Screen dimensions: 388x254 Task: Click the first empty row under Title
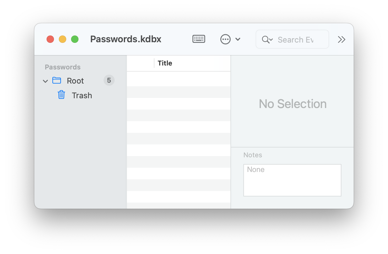coord(179,79)
